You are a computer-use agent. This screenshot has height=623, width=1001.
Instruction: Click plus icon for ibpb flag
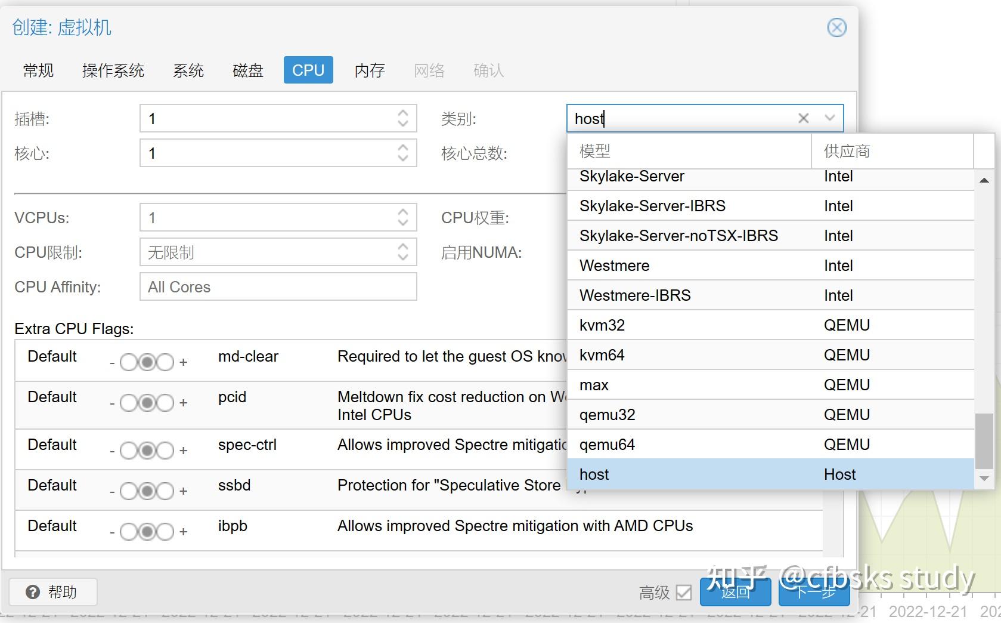pyautogui.click(x=184, y=532)
